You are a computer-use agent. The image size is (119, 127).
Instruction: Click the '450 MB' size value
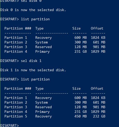(81, 116)
